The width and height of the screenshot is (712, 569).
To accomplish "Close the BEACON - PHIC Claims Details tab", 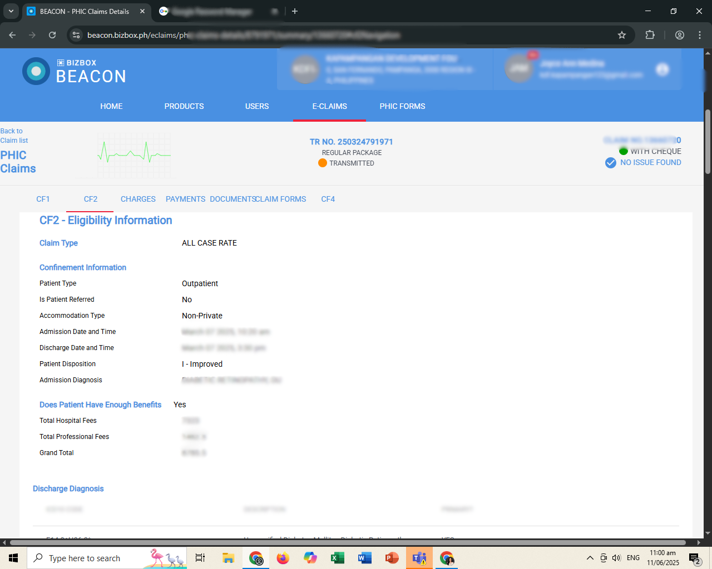I will 142,11.
